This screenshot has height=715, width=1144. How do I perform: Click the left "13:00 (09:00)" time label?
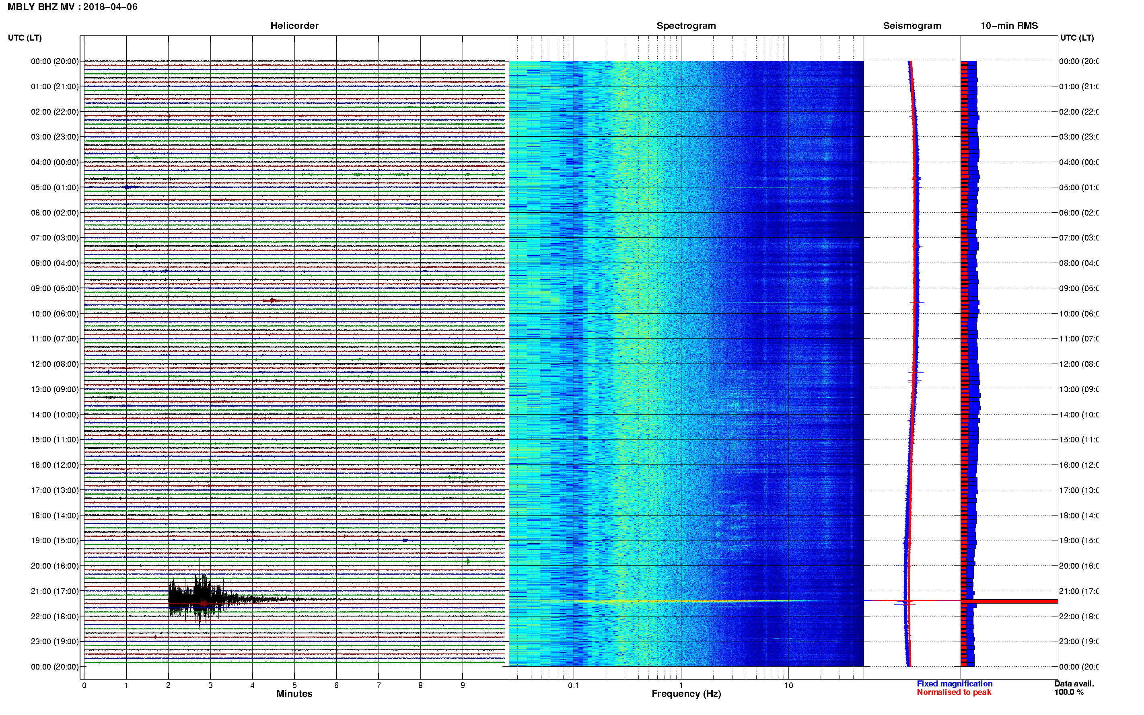55,389
